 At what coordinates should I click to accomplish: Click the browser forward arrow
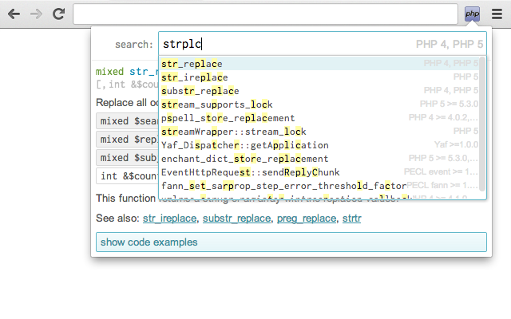pos(36,14)
